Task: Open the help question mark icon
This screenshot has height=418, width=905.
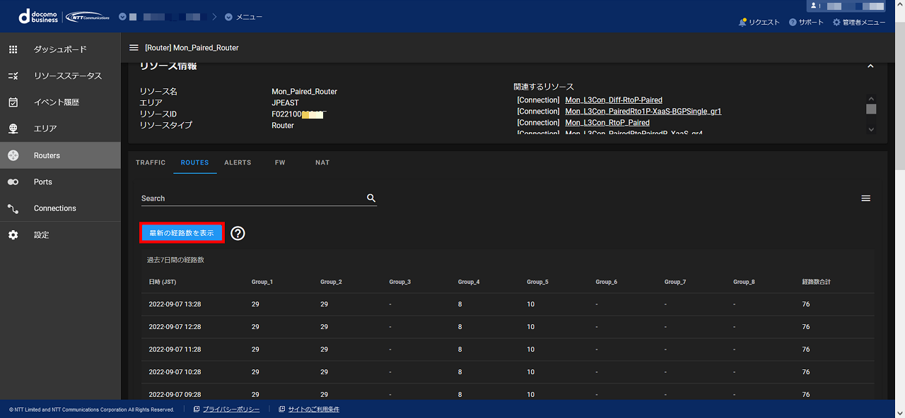Action: click(x=238, y=233)
